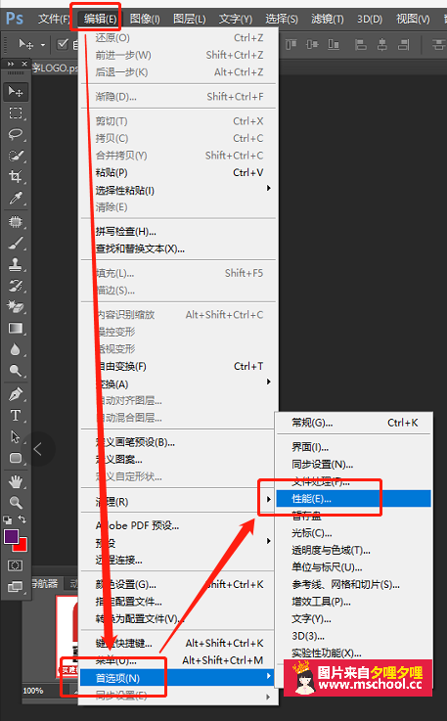Viewport: 447px width, 721px height.
Task: Select the Horizontal Type tool
Action: pos(16,416)
